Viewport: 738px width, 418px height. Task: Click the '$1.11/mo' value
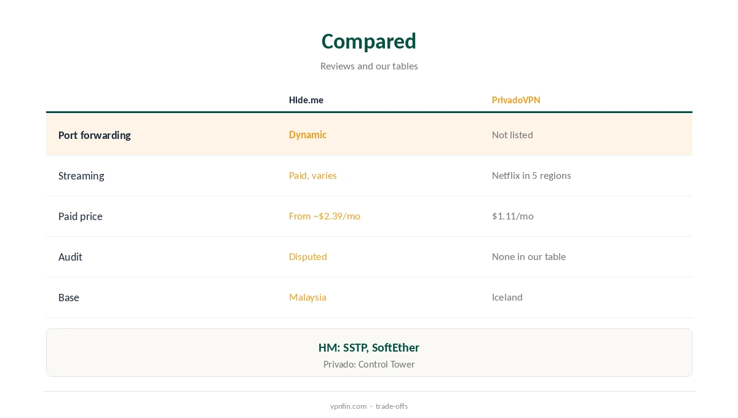(x=513, y=216)
